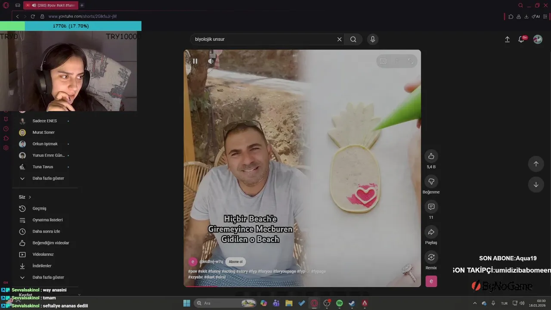
Task: Open browser extensions cube icon
Action: 511,16
